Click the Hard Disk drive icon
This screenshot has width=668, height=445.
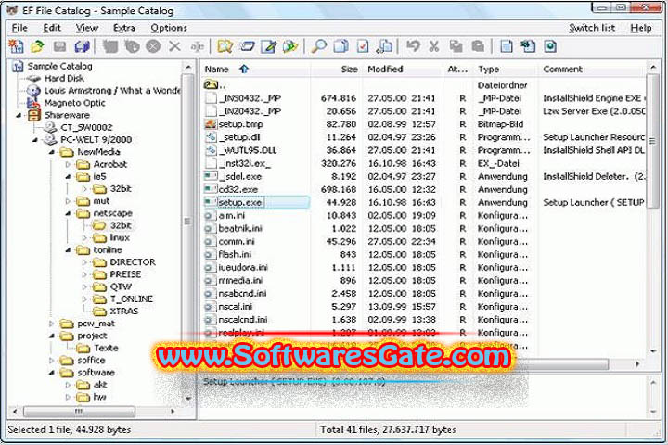point(33,79)
